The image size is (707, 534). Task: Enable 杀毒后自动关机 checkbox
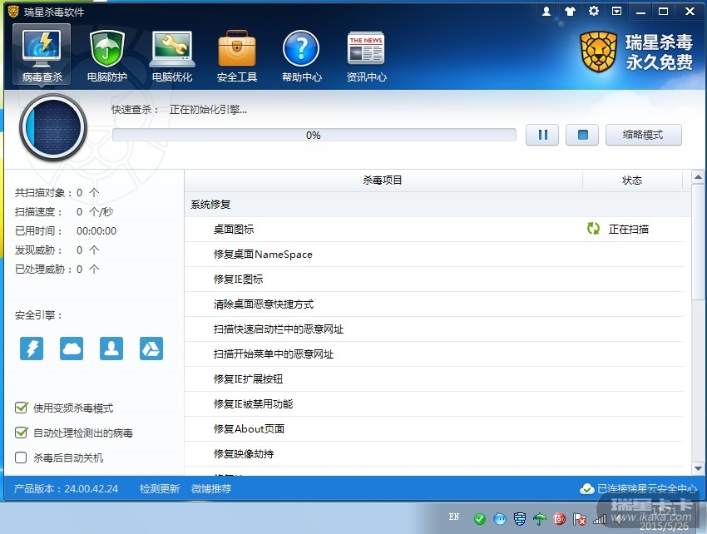tap(21, 457)
